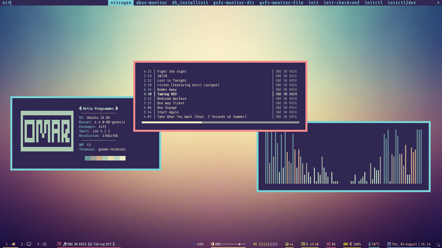Click the thermometer temperature icon

370,244
